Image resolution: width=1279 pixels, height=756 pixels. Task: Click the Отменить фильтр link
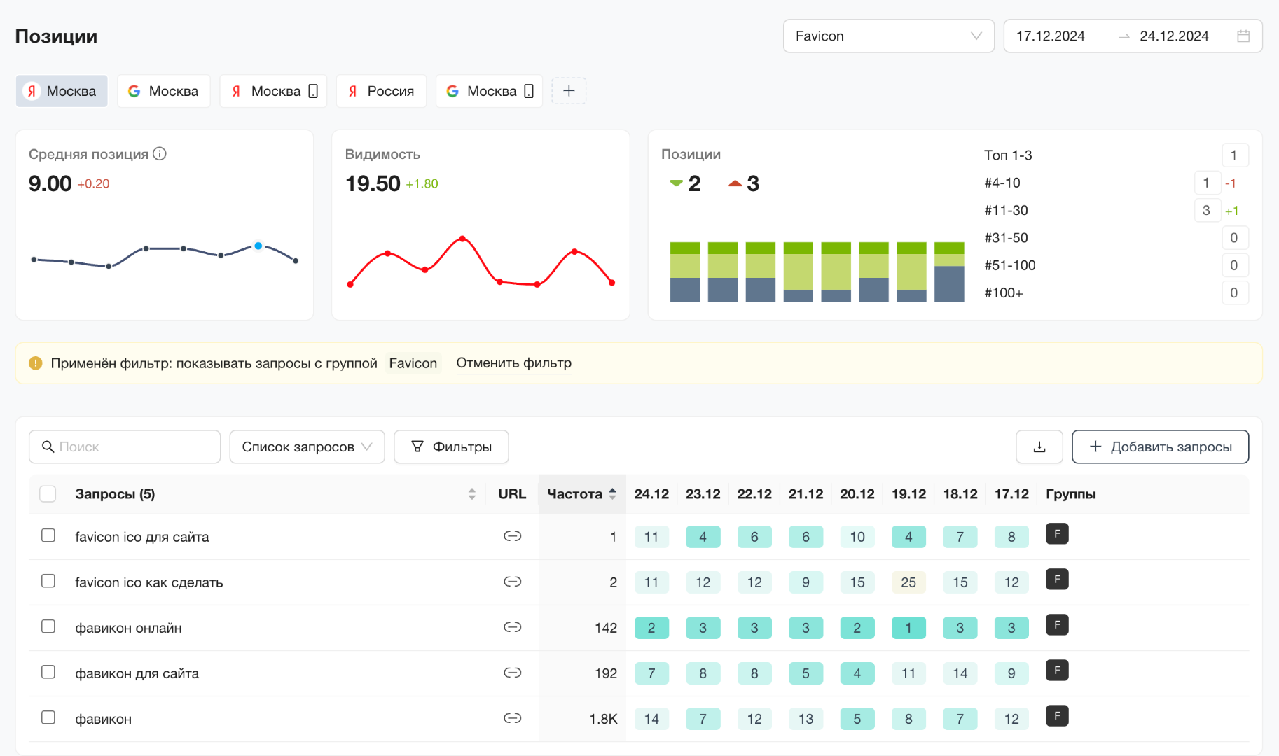[513, 363]
